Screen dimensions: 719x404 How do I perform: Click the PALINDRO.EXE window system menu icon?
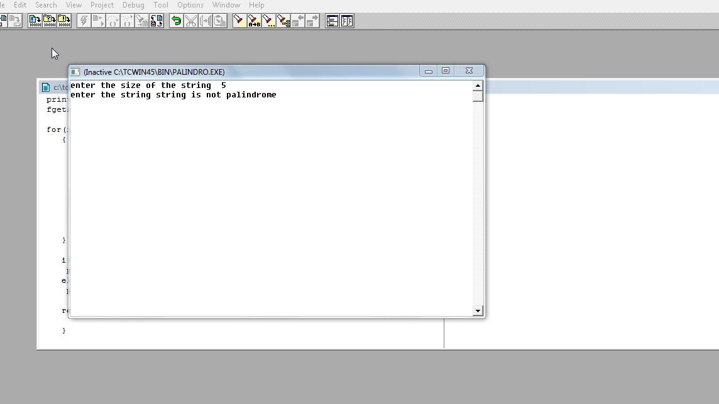75,72
